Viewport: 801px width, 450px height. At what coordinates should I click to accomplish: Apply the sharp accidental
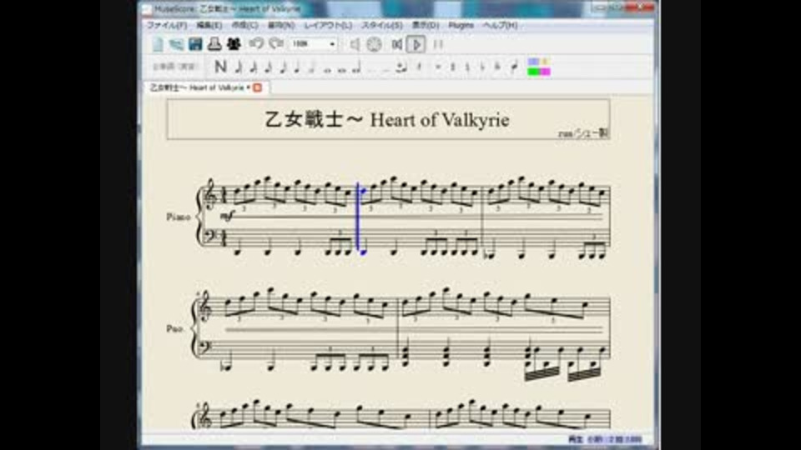[x=452, y=67]
